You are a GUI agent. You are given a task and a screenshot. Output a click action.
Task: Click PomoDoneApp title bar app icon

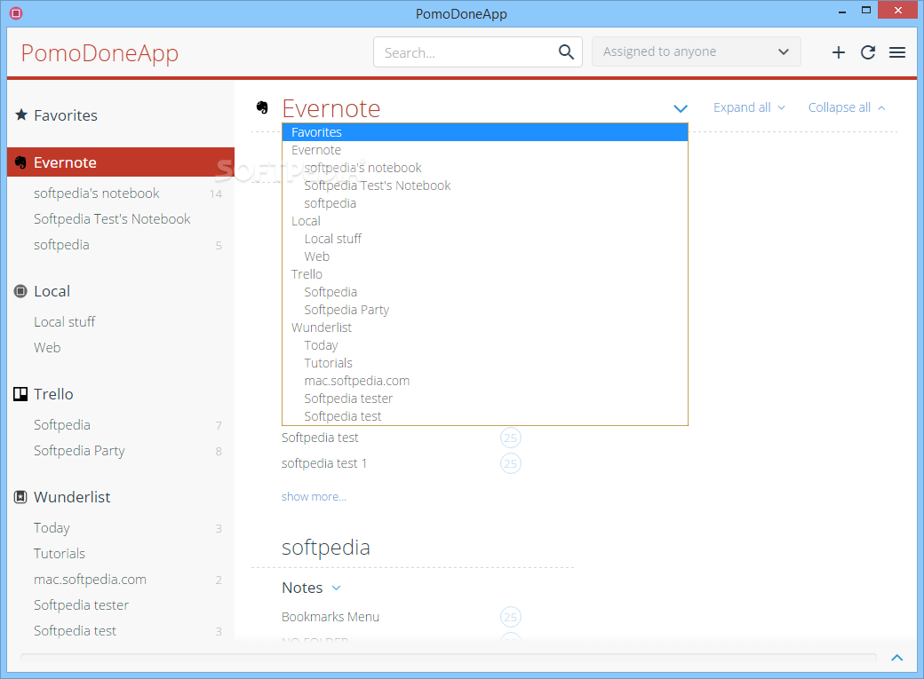point(16,13)
